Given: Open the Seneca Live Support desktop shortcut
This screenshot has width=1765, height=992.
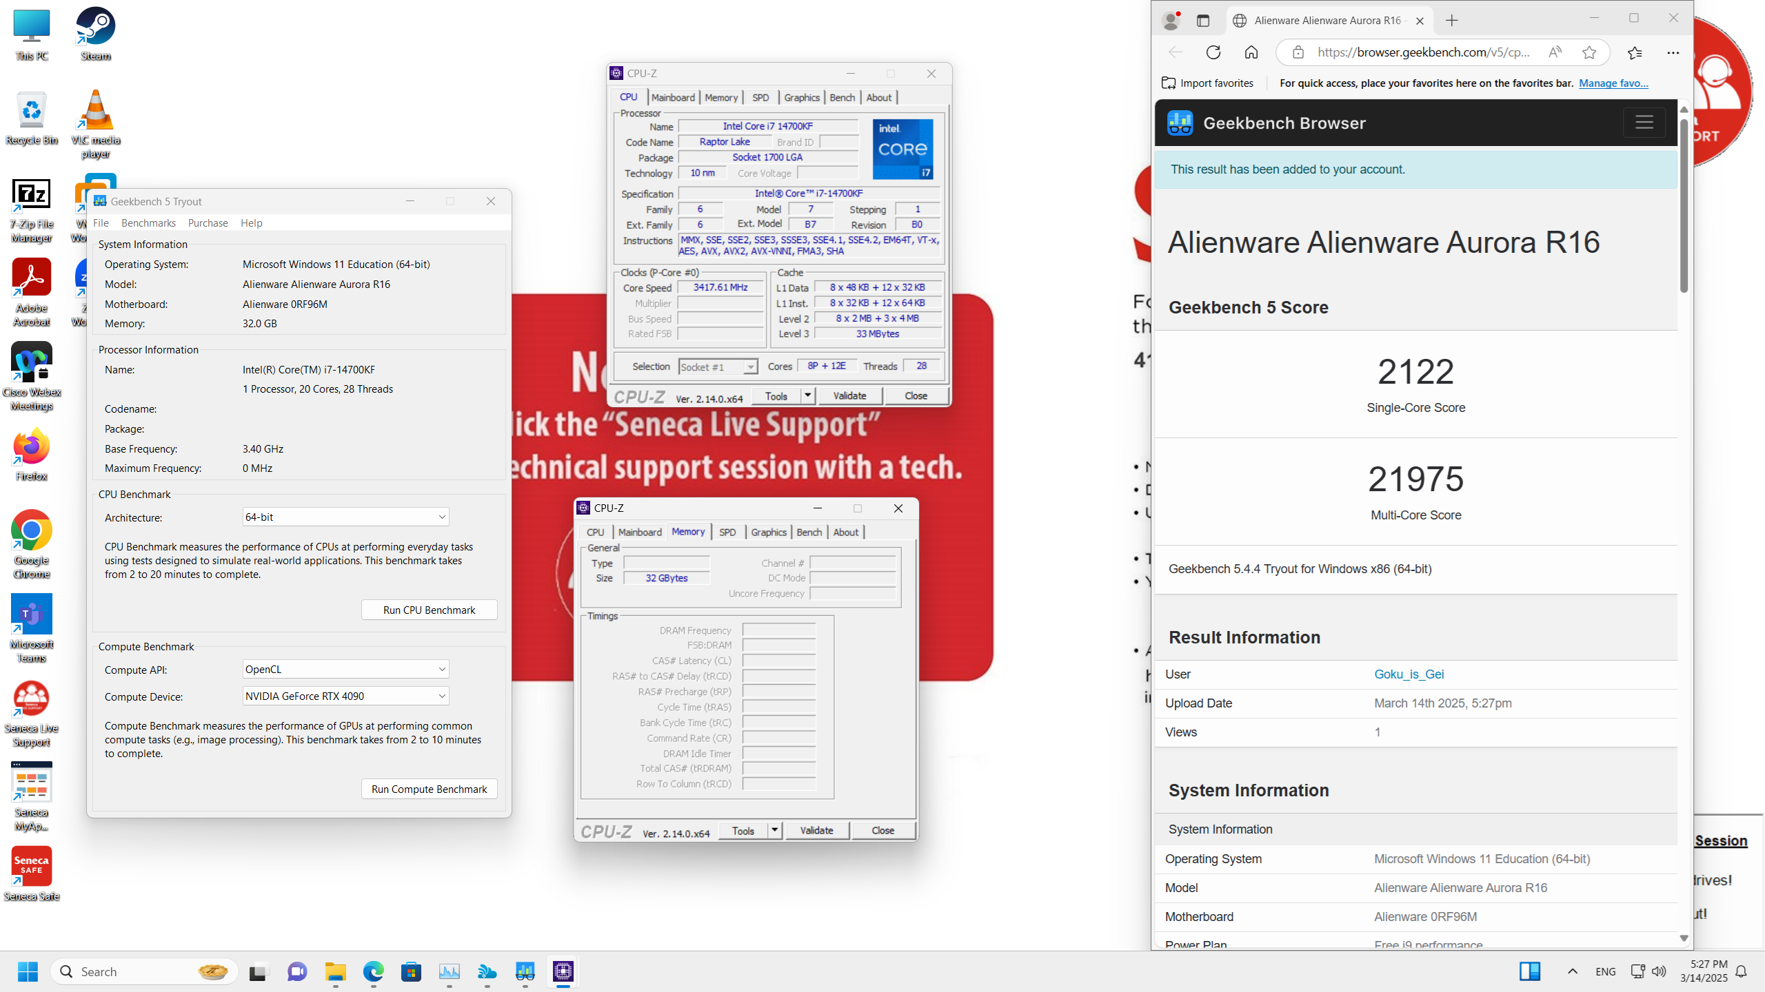Looking at the screenshot, I should (32, 714).
